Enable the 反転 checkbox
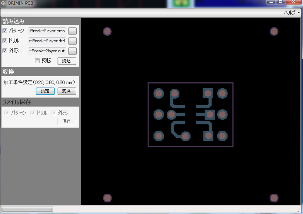 pos(37,61)
